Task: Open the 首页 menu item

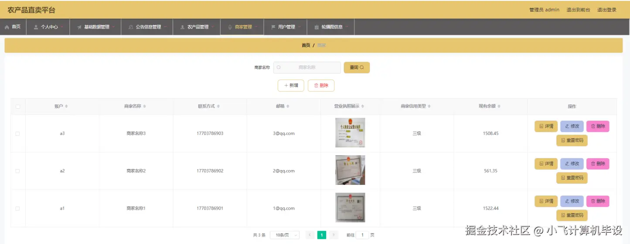Action: tap(13, 27)
